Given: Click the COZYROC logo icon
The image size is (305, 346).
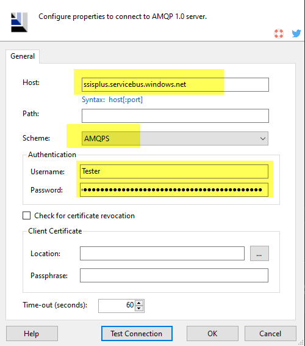Looking at the screenshot, I should [20, 22].
